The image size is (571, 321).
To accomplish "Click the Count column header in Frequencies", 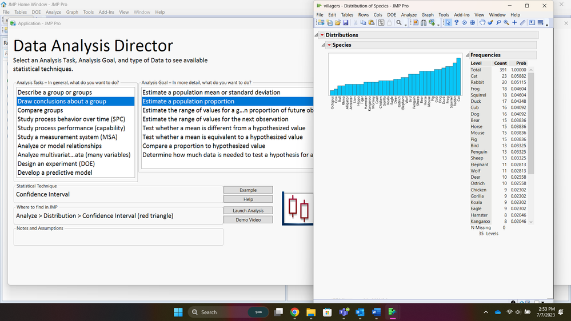I will 500,63.
